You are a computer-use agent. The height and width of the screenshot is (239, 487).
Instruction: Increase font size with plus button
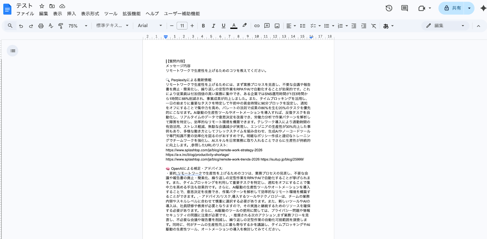192,26
